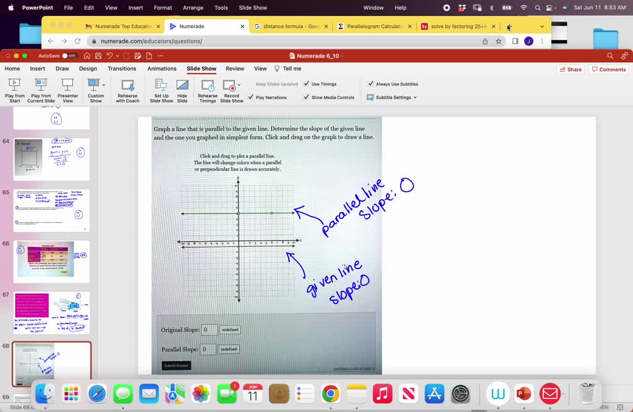The image size is (633, 412).
Task: Toggle AutoSave switch
Action: (x=69, y=56)
